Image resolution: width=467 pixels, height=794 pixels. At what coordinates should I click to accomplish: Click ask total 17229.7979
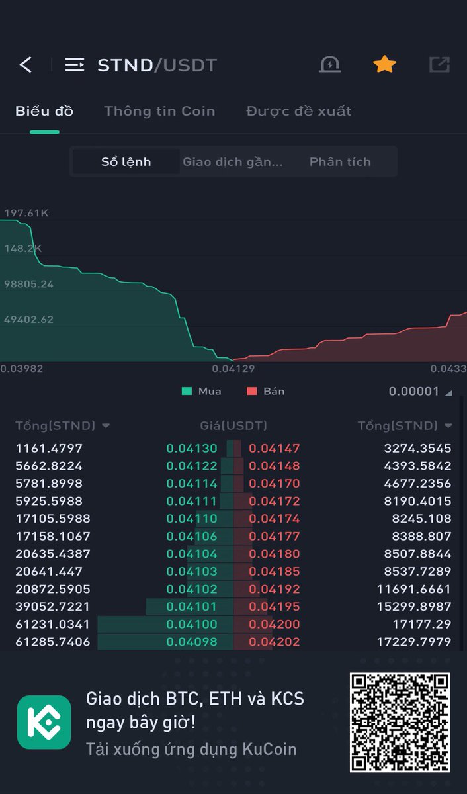coord(414,641)
